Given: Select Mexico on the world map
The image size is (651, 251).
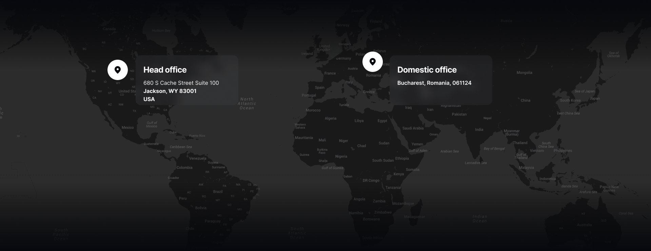Looking at the screenshot, I should tap(127, 128).
